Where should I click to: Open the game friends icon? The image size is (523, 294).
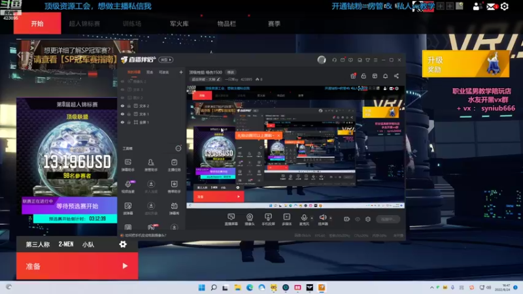click(477, 7)
